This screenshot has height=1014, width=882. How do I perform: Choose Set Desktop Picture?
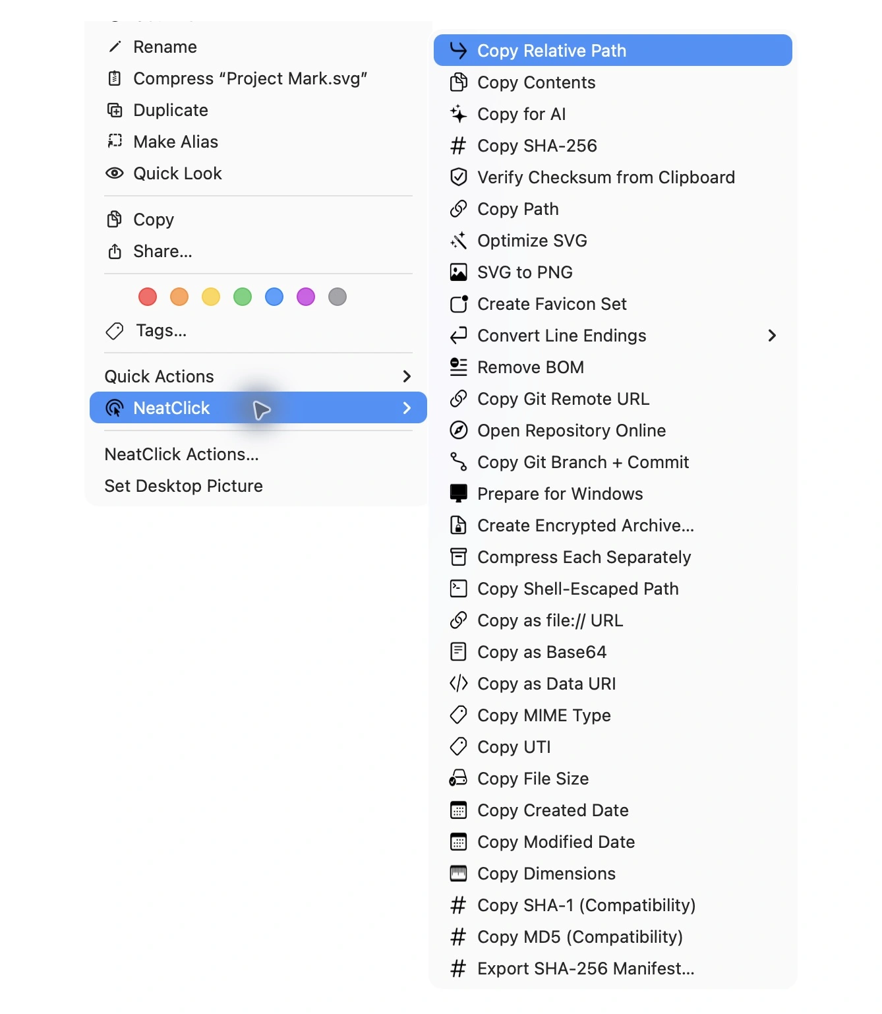pyautogui.click(x=258, y=485)
